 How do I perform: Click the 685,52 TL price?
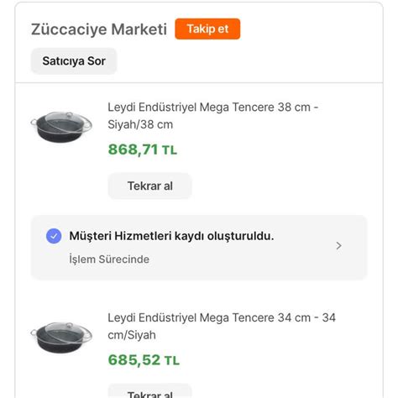tap(144, 360)
